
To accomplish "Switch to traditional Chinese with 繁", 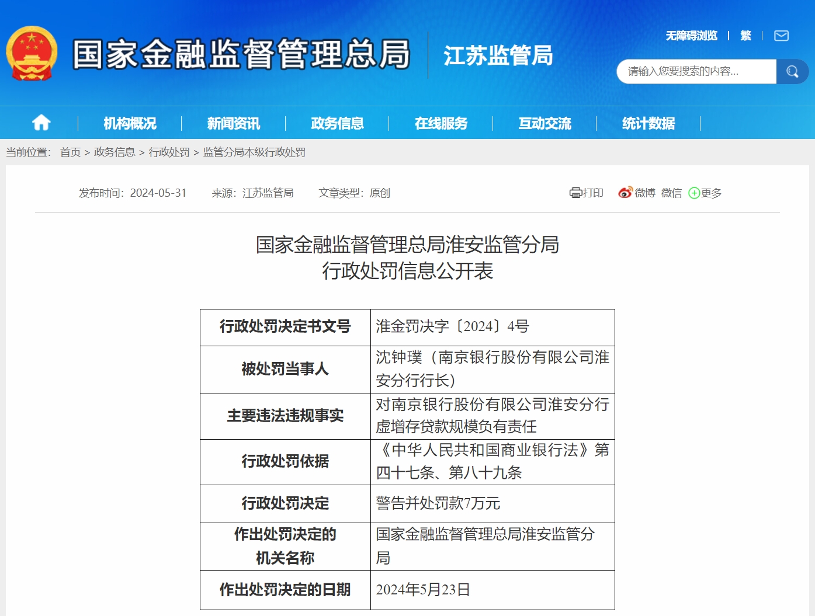I will point(745,36).
